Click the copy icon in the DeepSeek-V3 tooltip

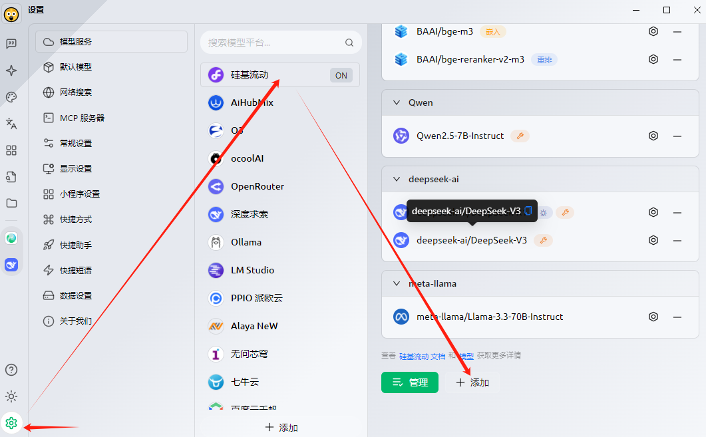pos(528,211)
